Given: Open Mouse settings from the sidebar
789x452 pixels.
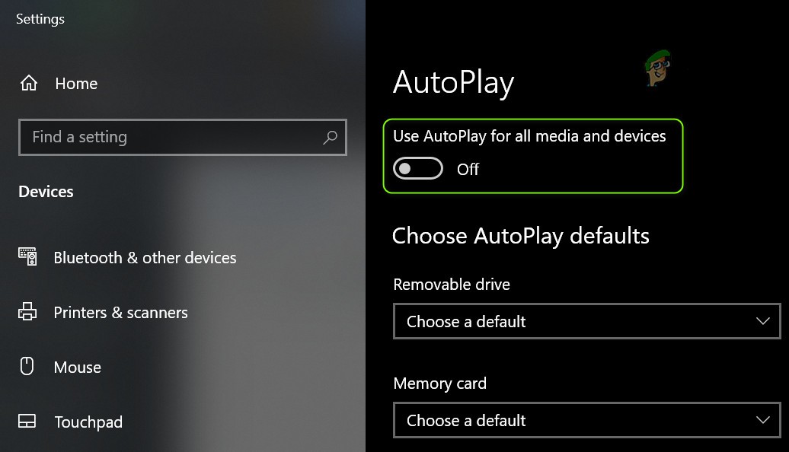Looking at the screenshot, I should coord(77,367).
